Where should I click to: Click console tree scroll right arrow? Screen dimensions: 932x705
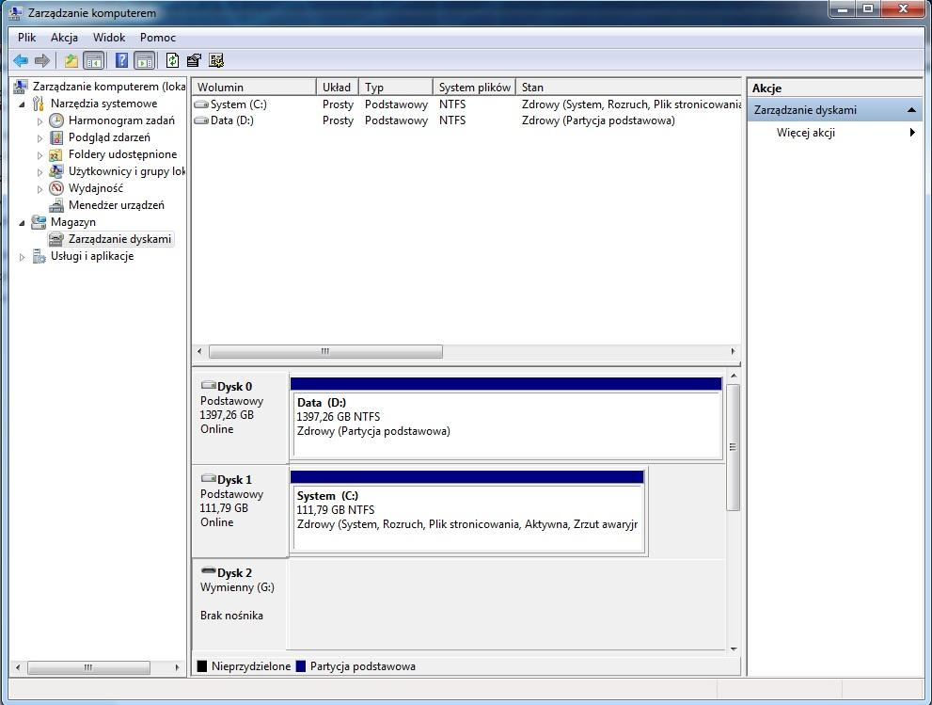[x=177, y=667]
